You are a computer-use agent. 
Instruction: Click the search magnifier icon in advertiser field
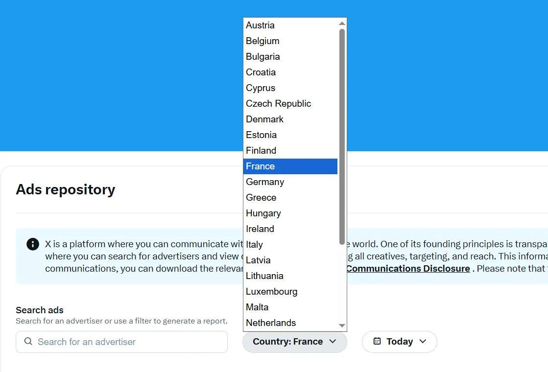click(x=28, y=342)
